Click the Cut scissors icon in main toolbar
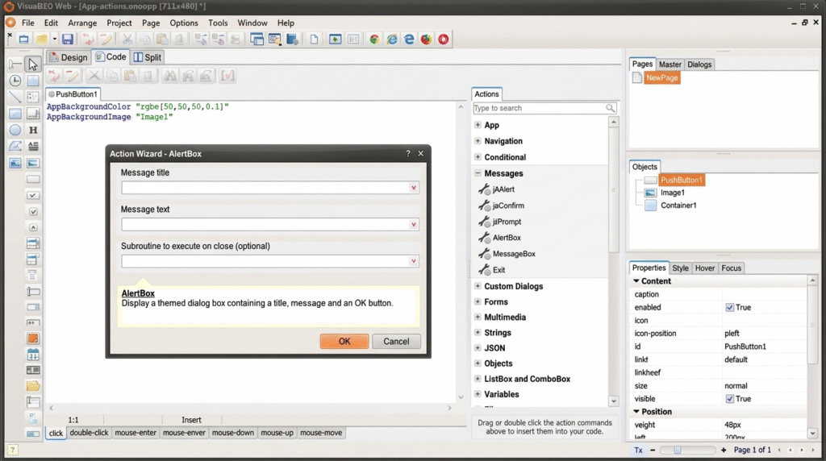Viewport: 826px width, 461px height. 127,39
